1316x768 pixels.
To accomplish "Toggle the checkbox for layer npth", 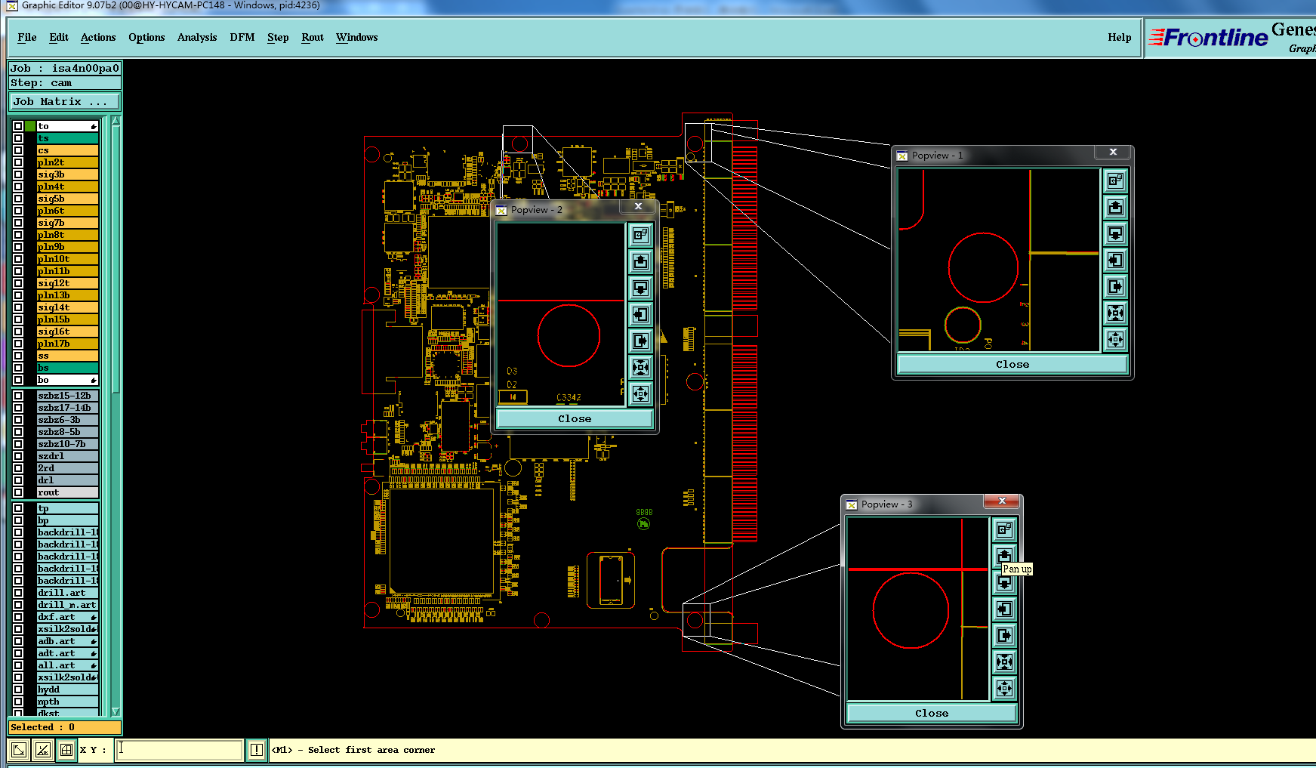I will pyautogui.click(x=18, y=702).
